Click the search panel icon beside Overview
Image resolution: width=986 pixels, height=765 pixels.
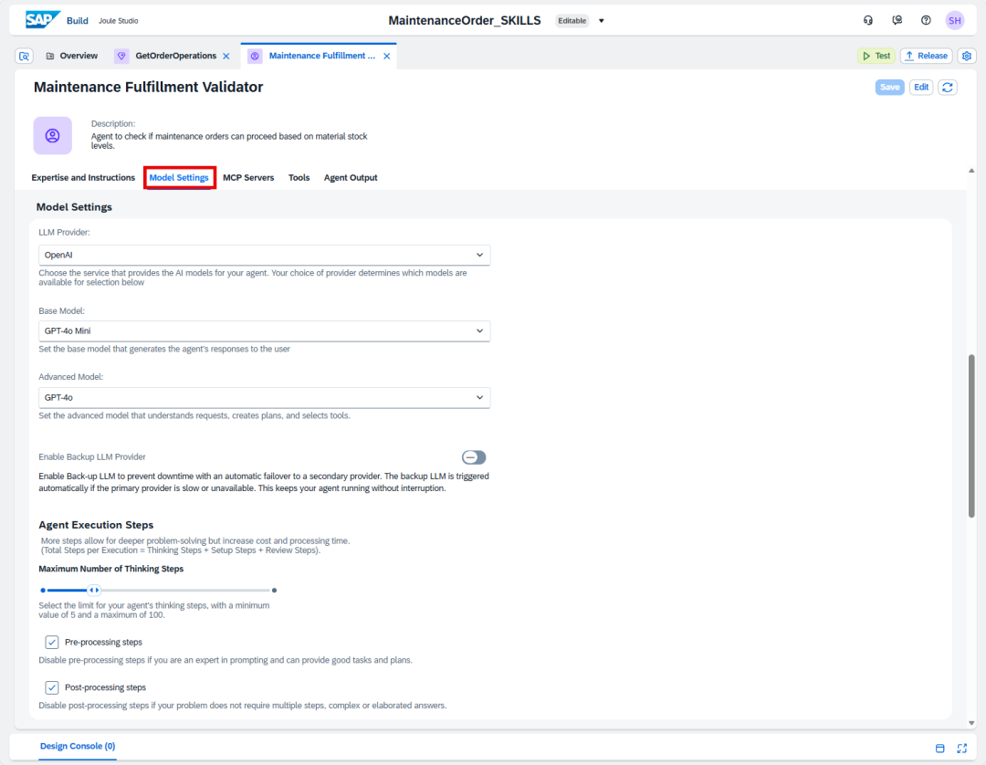click(24, 56)
